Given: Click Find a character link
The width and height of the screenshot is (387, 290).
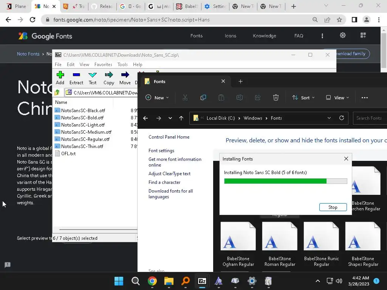Looking at the screenshot, I should coord(164,182).
